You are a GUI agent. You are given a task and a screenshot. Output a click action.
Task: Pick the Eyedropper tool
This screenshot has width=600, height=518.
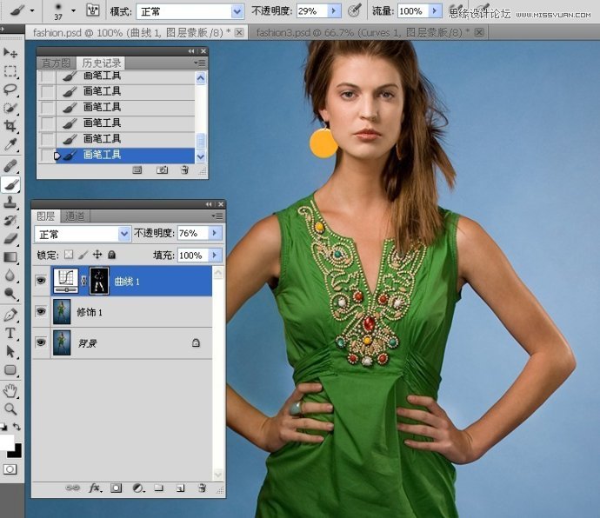(10, 144)
